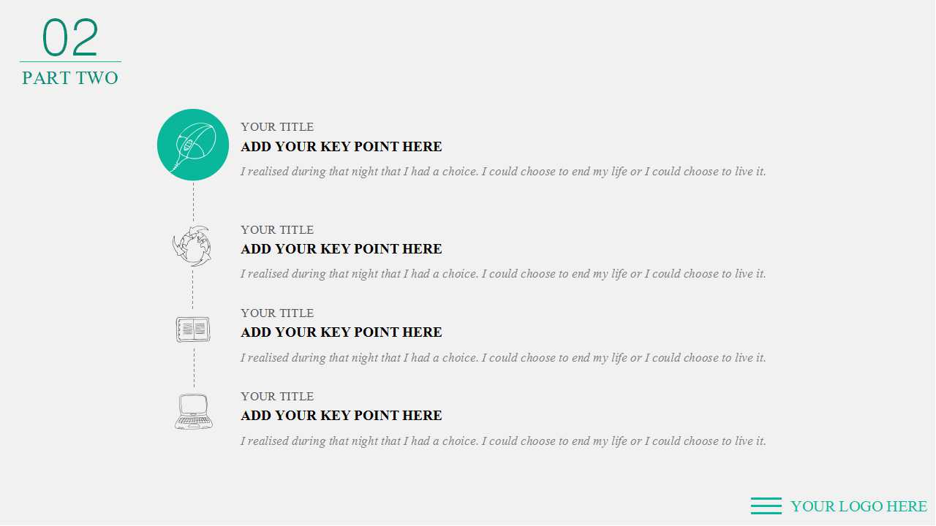Select the large "02" number

(70, 38)
